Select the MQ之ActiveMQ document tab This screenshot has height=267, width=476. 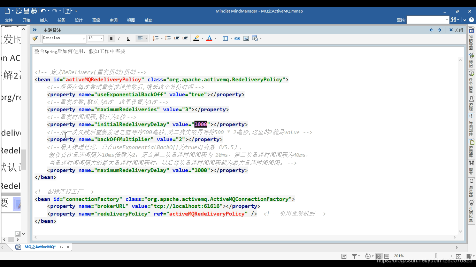tap(40, 247)
